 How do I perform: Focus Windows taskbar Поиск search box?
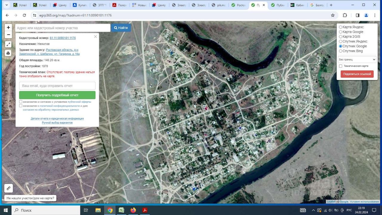(46, 210)
